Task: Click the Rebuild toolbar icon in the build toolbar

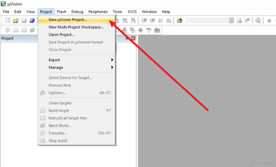Action: pyautogui.click(x=24, y=30)
